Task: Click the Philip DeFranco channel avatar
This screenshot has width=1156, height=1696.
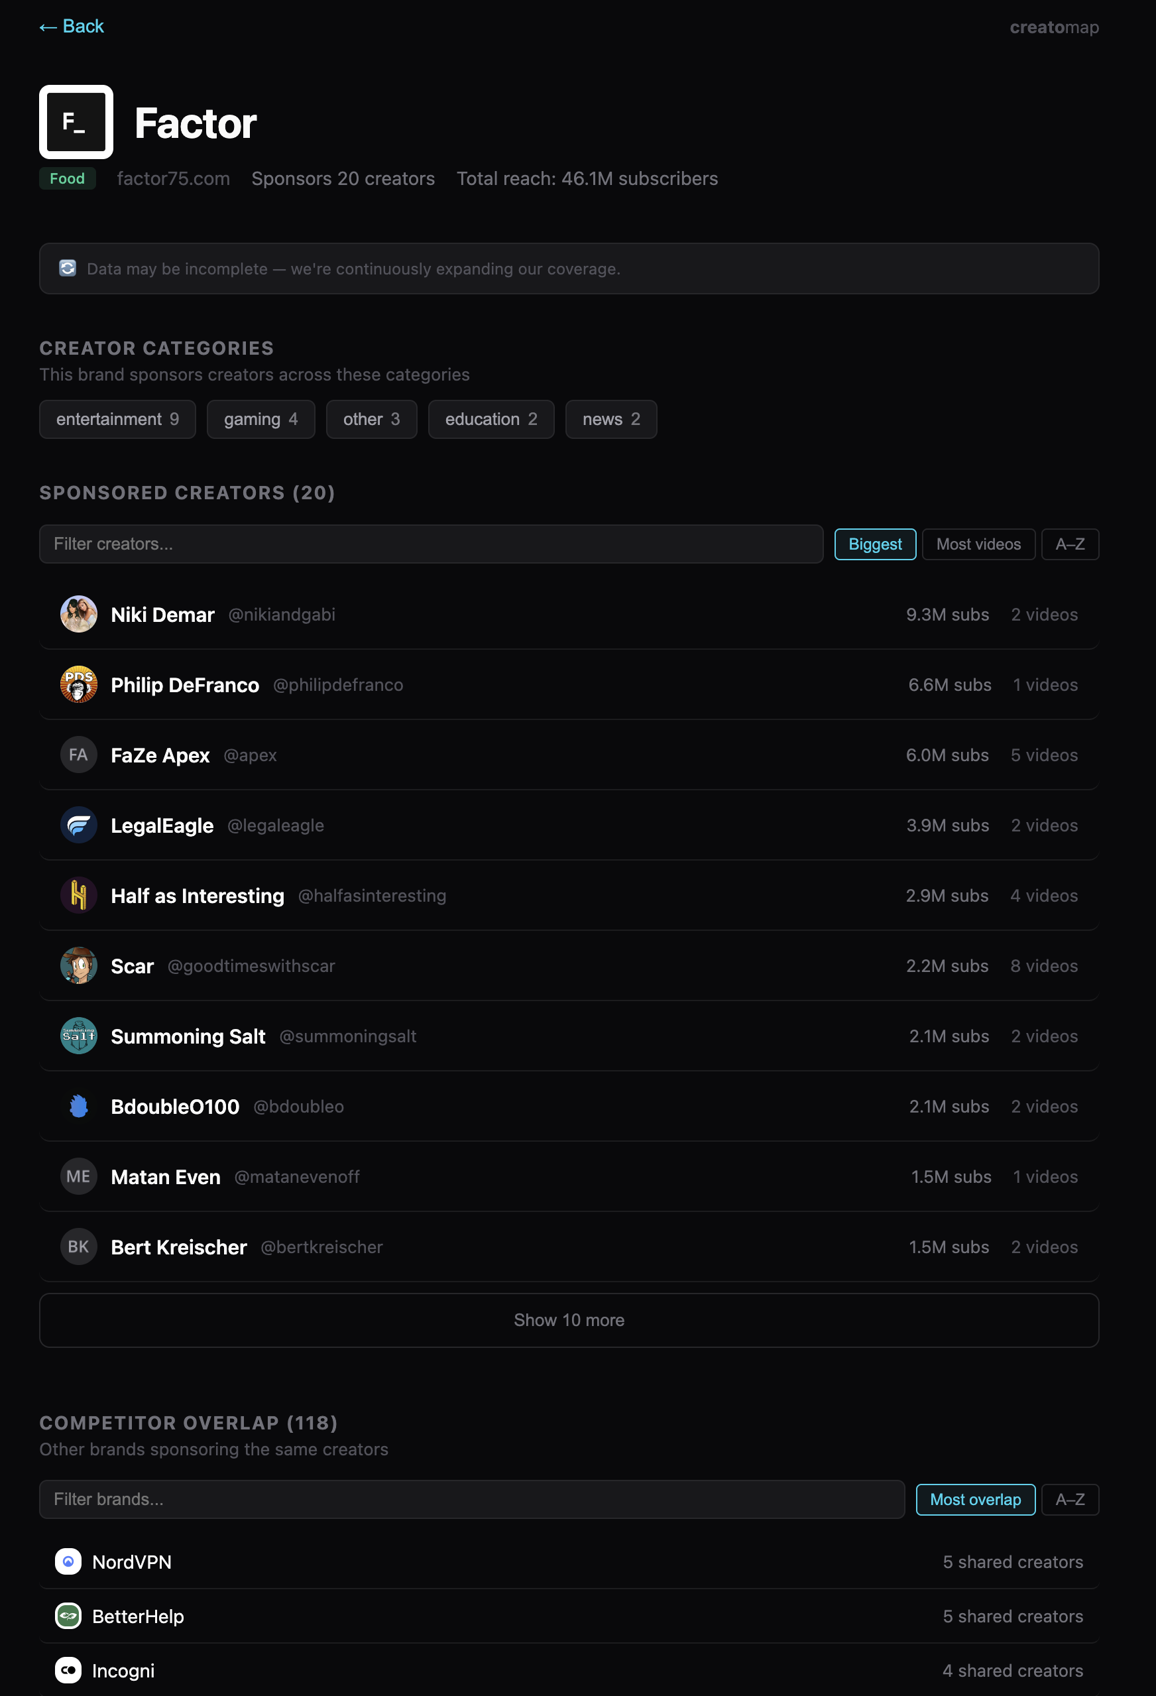Action: [78, 684]
